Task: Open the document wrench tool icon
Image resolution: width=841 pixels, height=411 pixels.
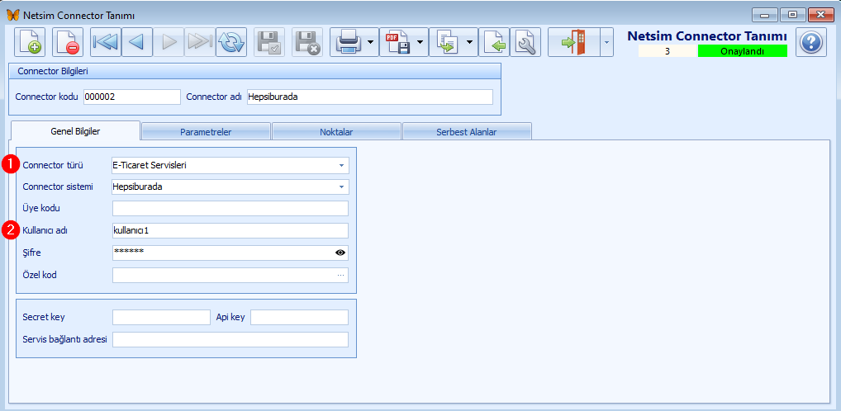Action: click(525, 42)
